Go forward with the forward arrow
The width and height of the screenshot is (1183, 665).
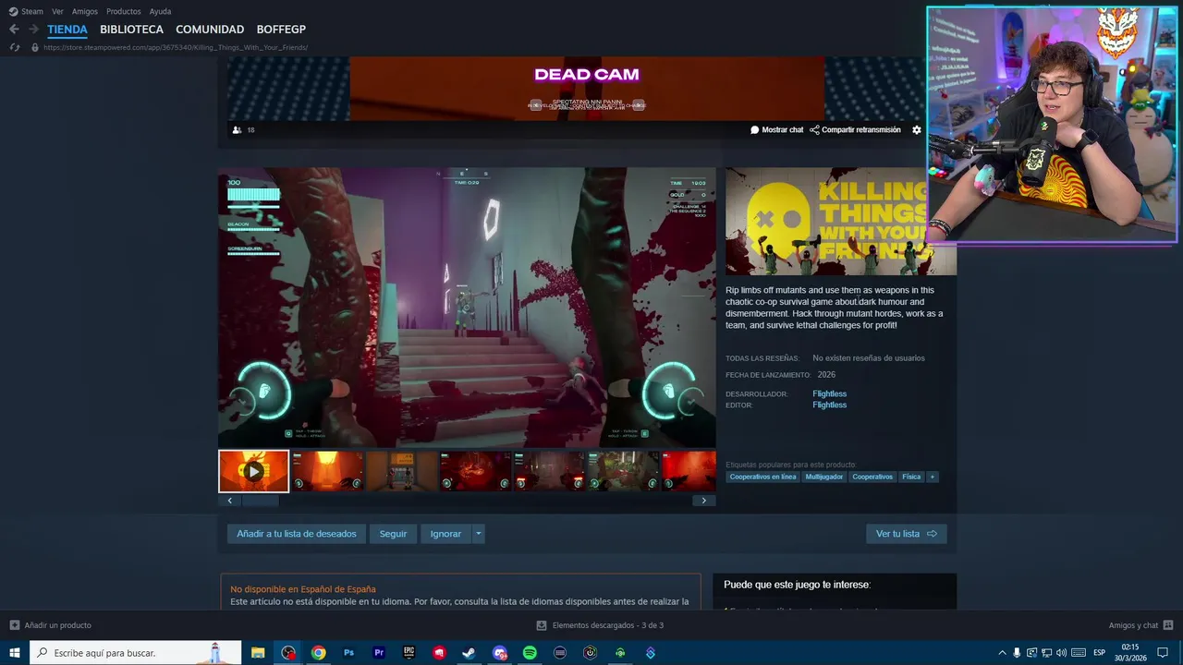click(x=33, y=30)
